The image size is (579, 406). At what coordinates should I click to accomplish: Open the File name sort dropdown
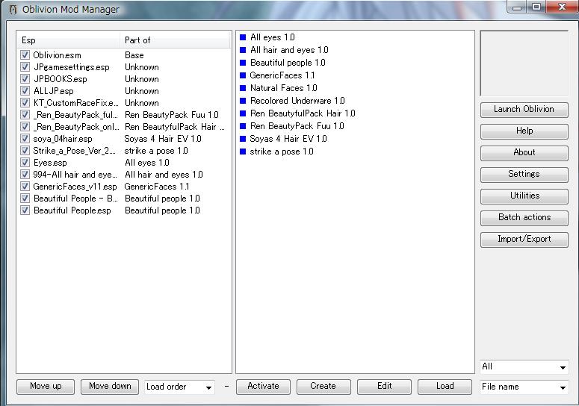click(x=524, y=387)
